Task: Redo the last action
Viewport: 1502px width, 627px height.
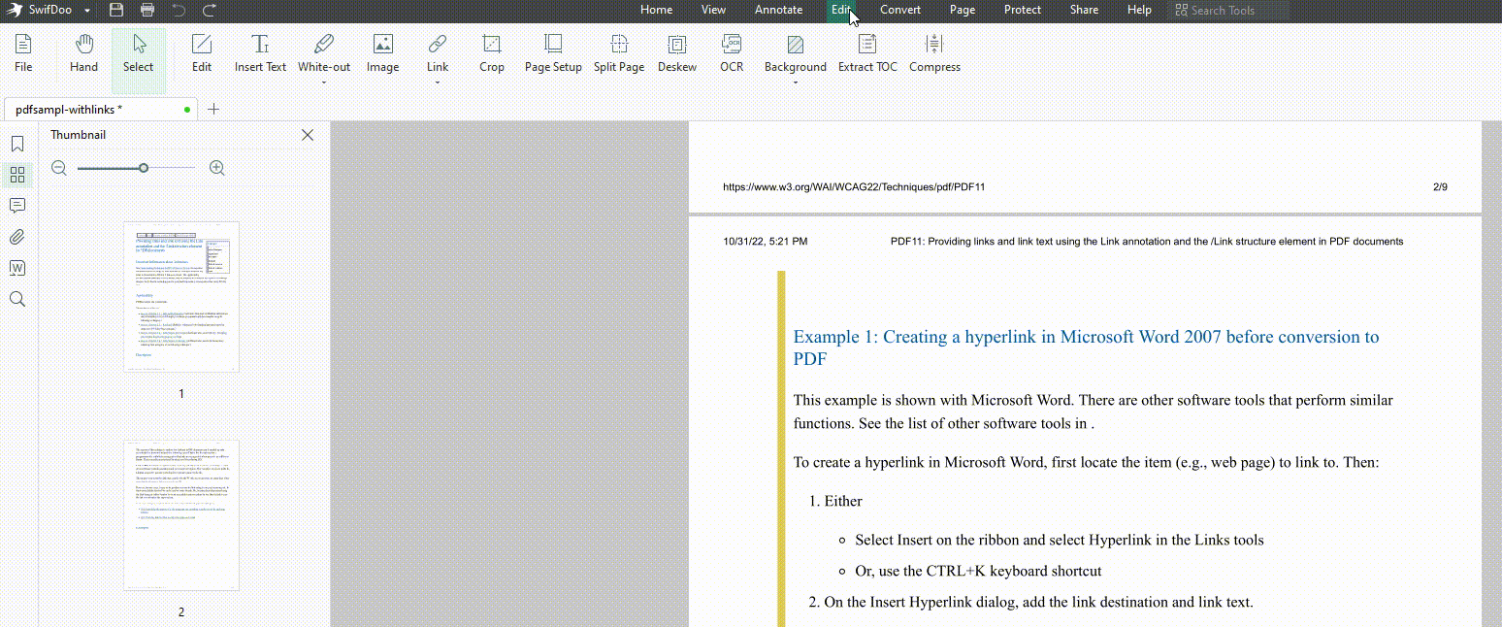Action: [210, 11]
